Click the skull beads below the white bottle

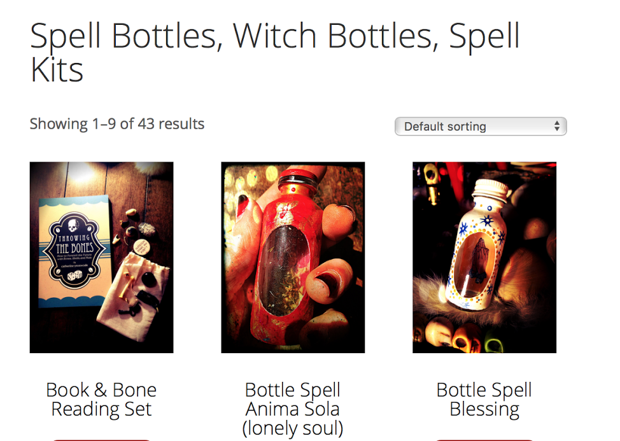pos(459,337)
